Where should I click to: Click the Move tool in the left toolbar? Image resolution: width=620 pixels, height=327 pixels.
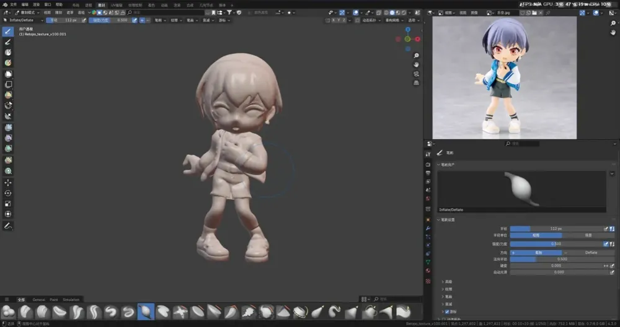coord(9,183)
